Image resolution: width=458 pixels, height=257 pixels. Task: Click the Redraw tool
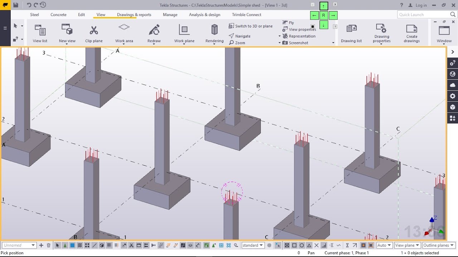pyautogui.click(x=154, y=34)
